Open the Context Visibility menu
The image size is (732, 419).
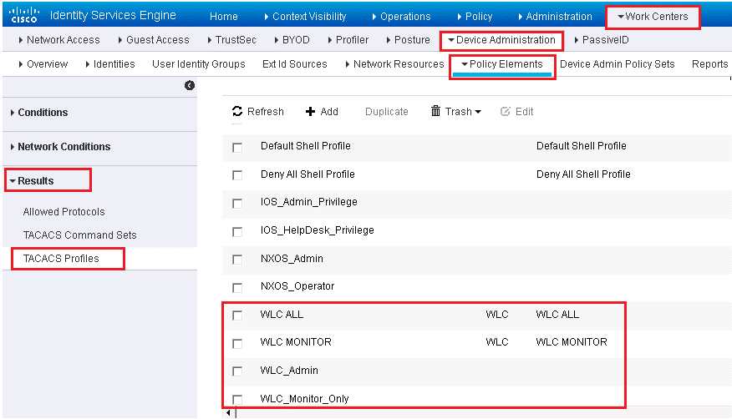[x=305, y=17]
